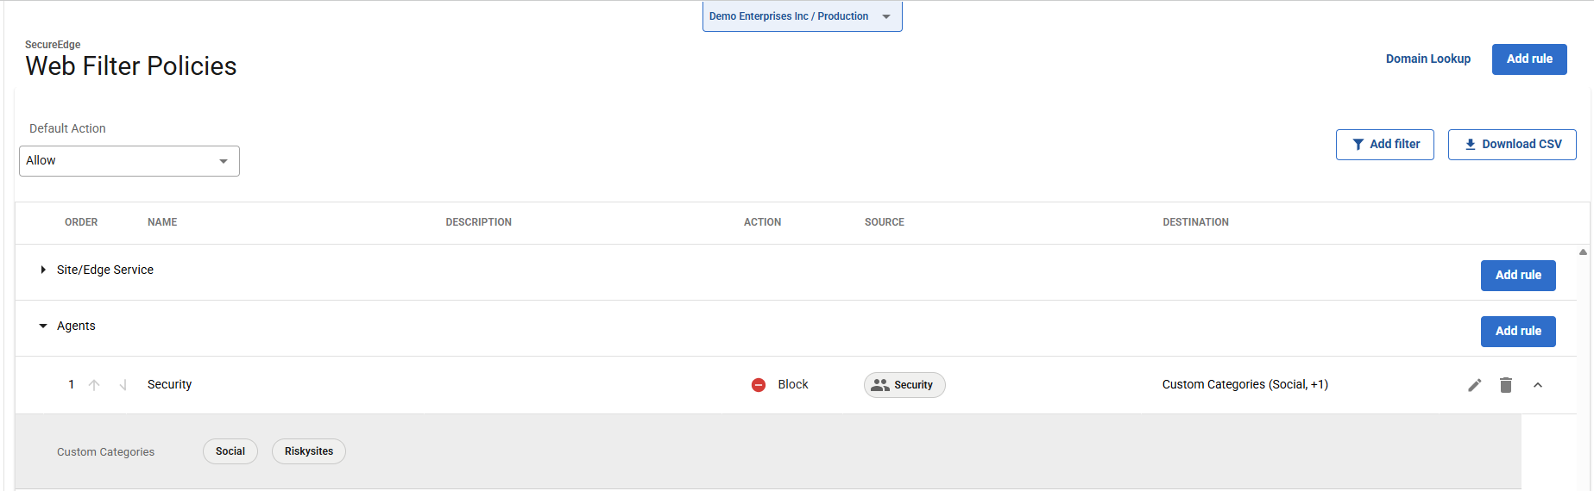The width and height of the screenshot is (1594, 491).
Task: Click the Riskysites category chip
Action: coord(308,451)
